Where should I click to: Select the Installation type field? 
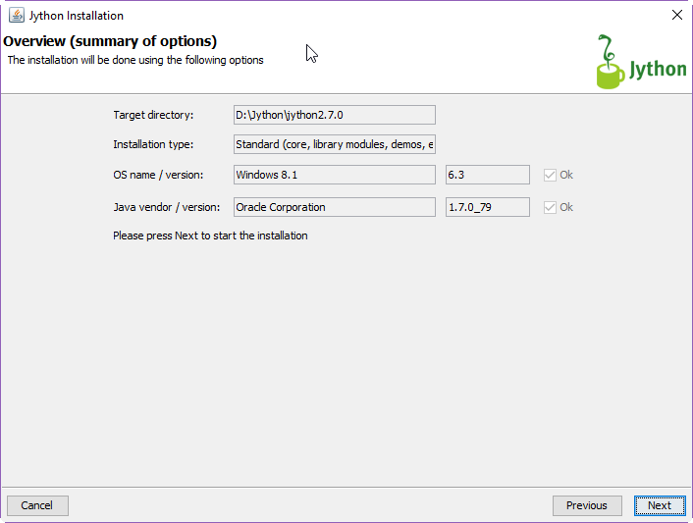pyautogui.click(x=335, y=144)
